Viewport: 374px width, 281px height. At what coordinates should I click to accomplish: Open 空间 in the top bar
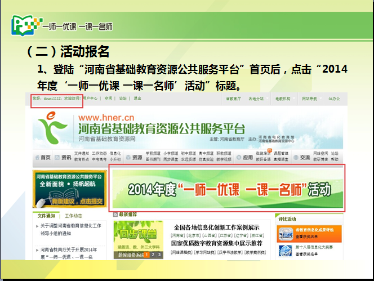click(108, 99)
